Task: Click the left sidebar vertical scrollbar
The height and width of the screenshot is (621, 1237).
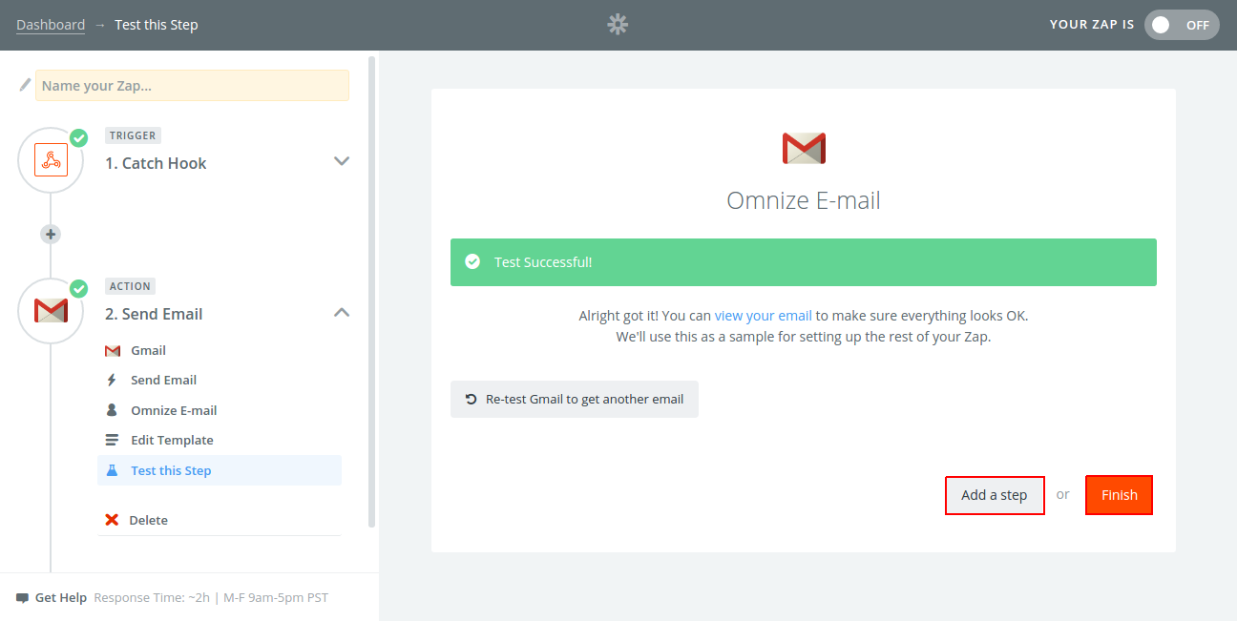Action: click(372, 291)
